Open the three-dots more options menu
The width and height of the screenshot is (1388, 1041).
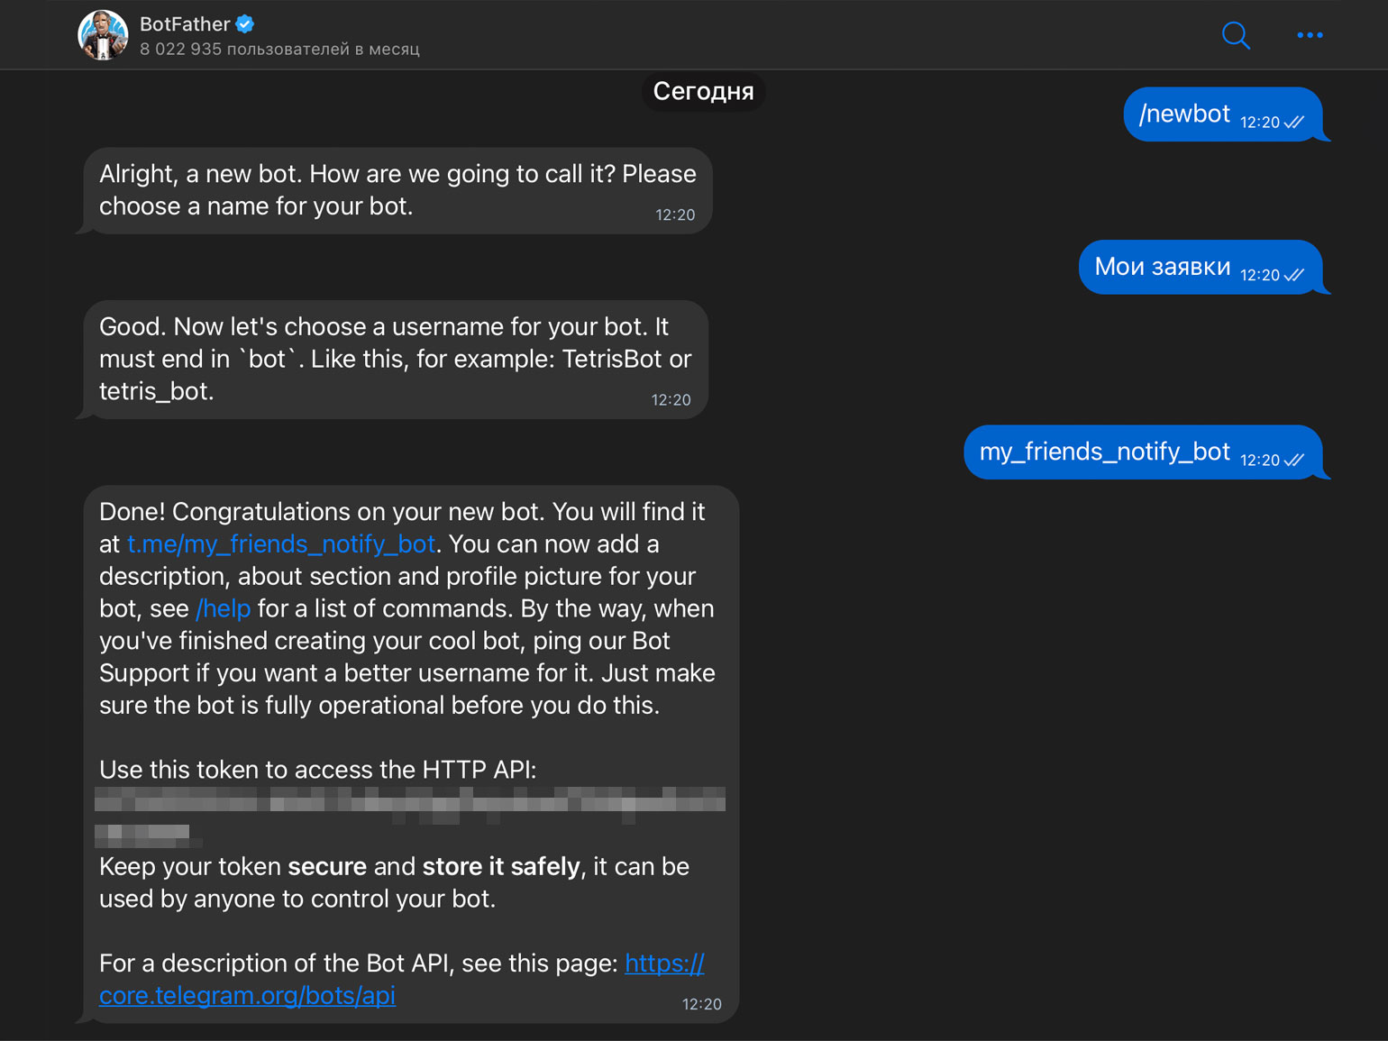(1310, 35)
